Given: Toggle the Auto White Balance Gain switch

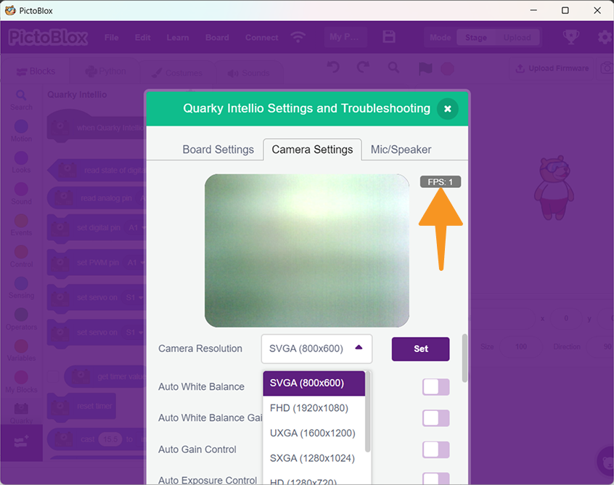Looking at the screenshot, I should (x=435, y=418).
